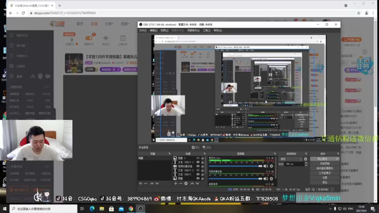Open the OBS icon on the taskbar

[x=140, y=209]
